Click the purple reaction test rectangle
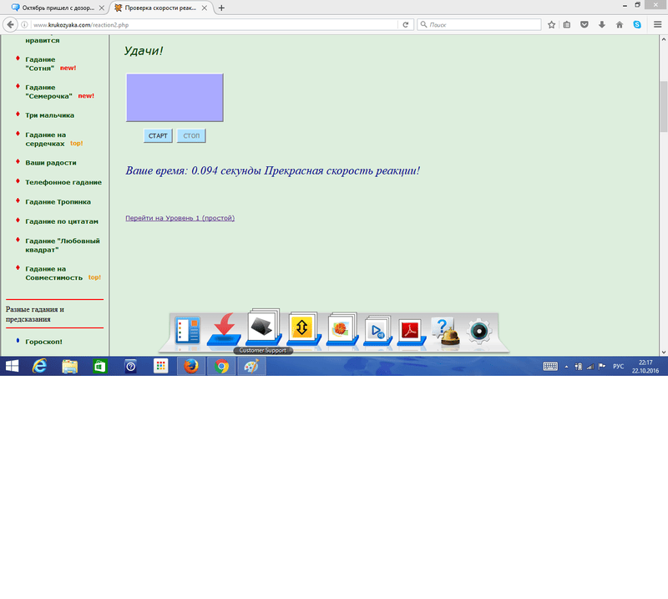The width and height of the screenshot is (668, 599). coord(175,98)
